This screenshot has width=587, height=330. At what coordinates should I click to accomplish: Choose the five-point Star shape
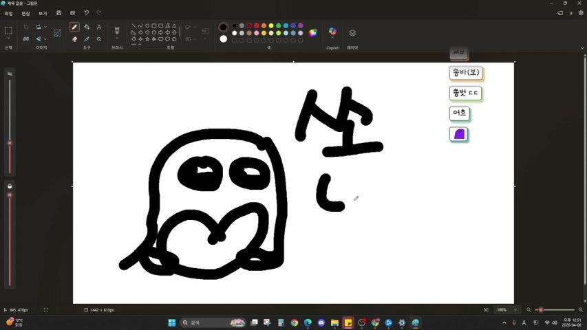click(147, 39)
